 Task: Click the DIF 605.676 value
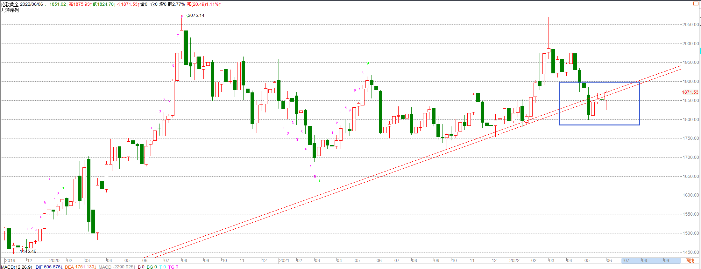coord(49,267)
